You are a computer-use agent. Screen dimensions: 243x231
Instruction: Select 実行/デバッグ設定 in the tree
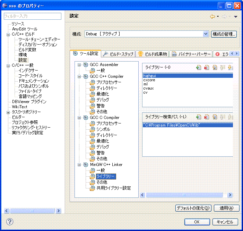coord(27,133)
